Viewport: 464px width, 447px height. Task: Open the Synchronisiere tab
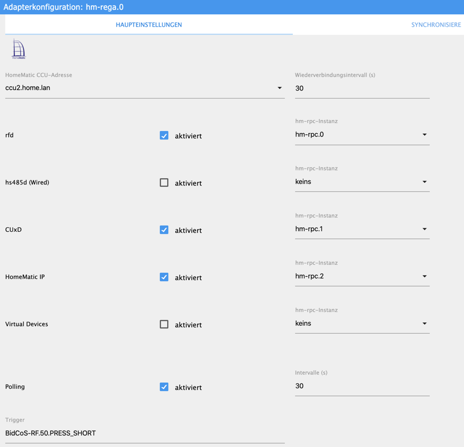click(x=436, y=25)
